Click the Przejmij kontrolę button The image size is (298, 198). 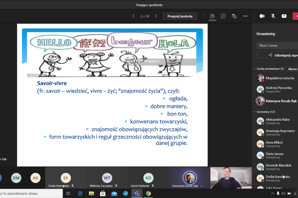pyautogui.click(x=180, y=16)
